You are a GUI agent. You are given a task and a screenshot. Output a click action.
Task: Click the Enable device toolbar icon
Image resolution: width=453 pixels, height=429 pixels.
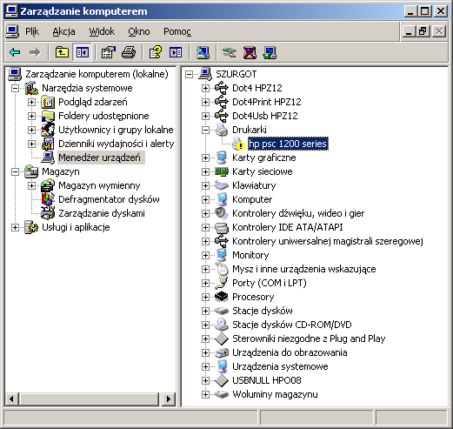tap(270, 52)
